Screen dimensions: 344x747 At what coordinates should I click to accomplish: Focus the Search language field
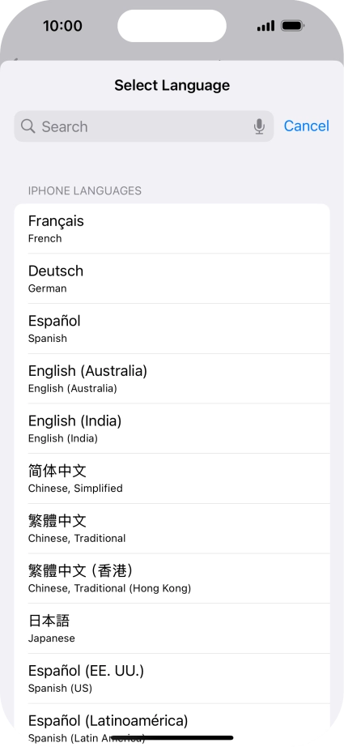(144, 126)
